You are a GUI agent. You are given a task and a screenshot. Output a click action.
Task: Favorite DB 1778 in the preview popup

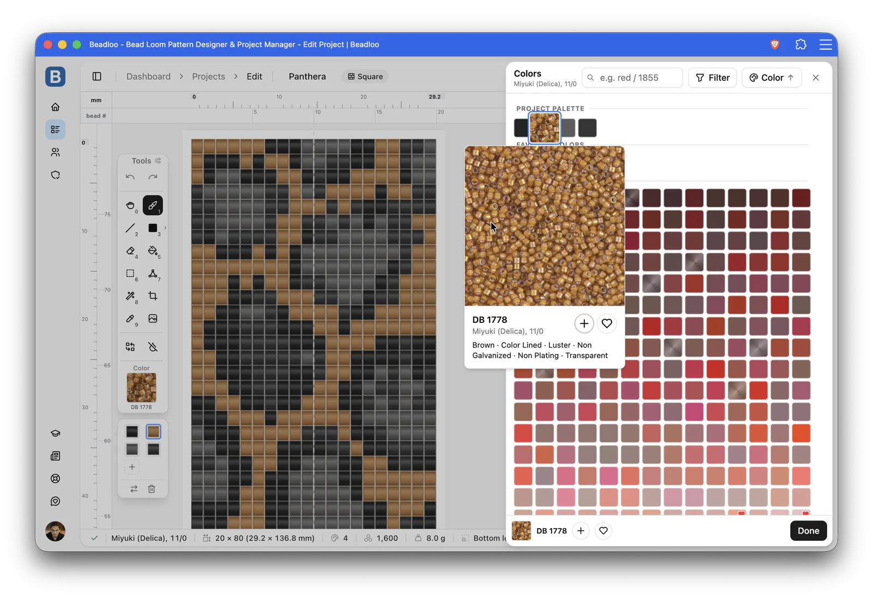607,324
